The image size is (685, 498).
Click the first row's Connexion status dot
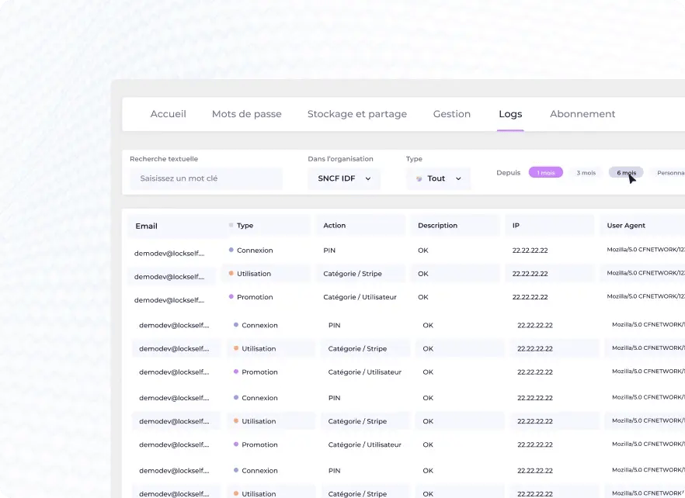tap(231, 250)
